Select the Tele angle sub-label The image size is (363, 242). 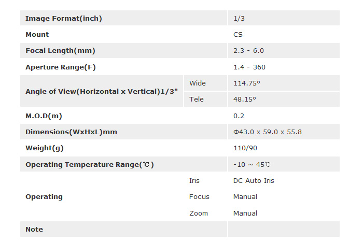click(197, 99)
